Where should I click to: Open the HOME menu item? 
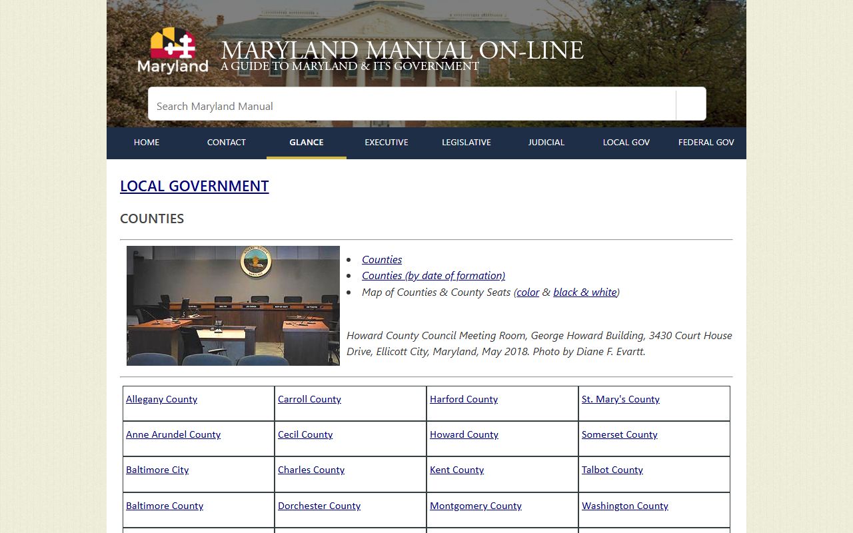(x=147, y=143)
